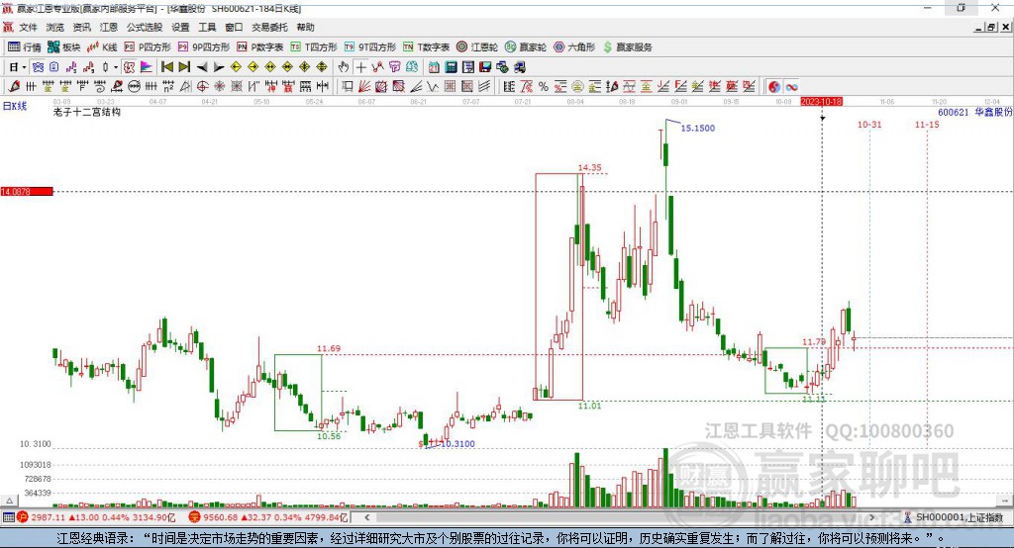1014x548 pixels.
Task: Open the 9P四方形 tool
Action: 204,47
